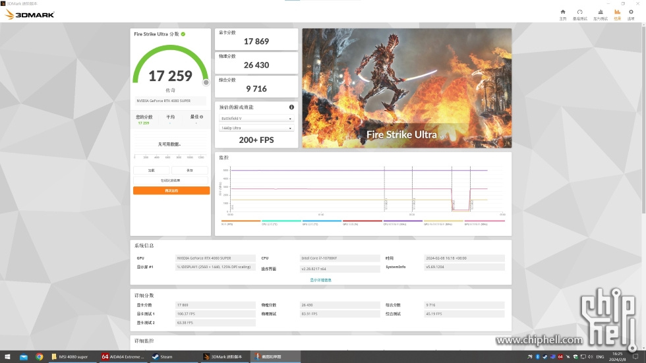The width and height of the screenshot is (646, 363).
Task: Open the Stress Tests (压力测试) tab
Action: (x=601, y=14)
